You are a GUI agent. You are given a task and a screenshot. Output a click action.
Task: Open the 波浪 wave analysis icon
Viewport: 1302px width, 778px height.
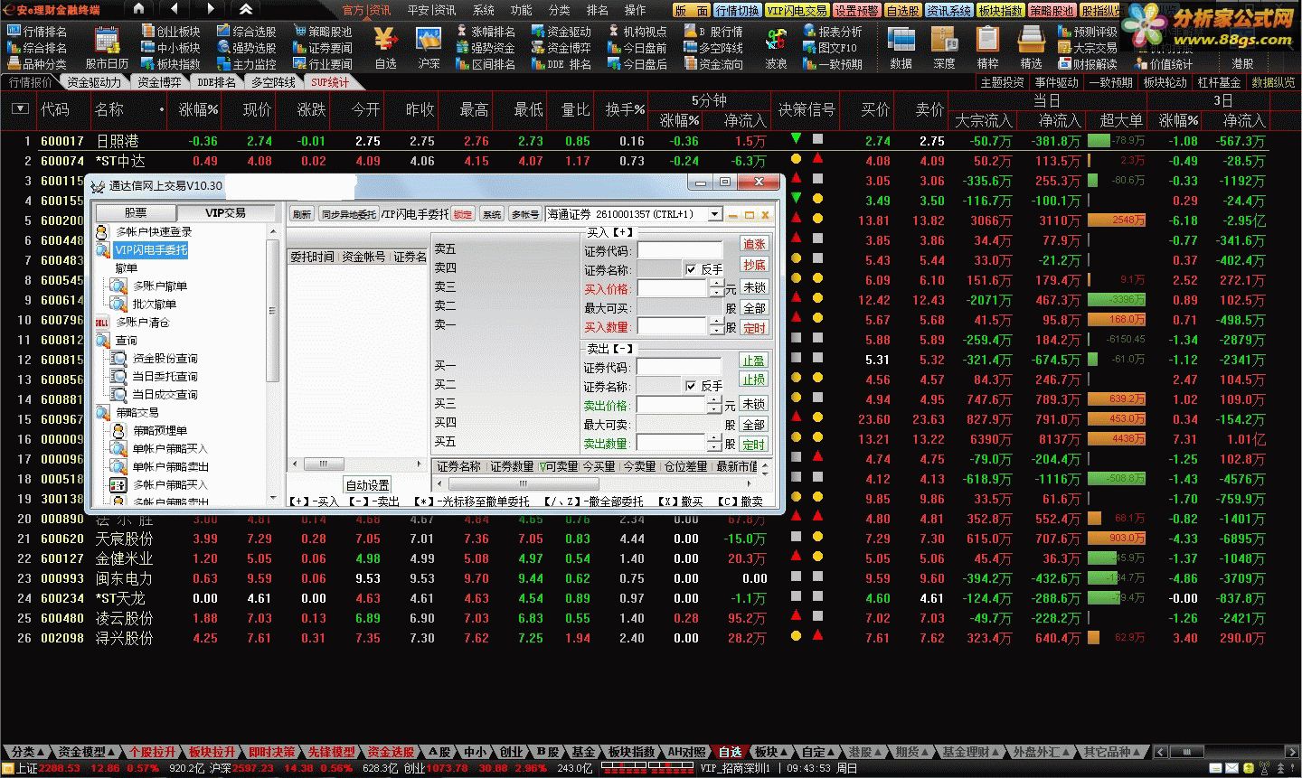[776, 47]
